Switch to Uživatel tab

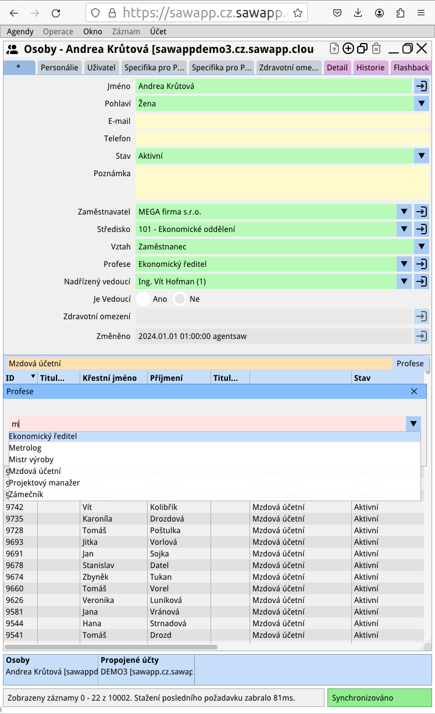[x=101, y=67]
